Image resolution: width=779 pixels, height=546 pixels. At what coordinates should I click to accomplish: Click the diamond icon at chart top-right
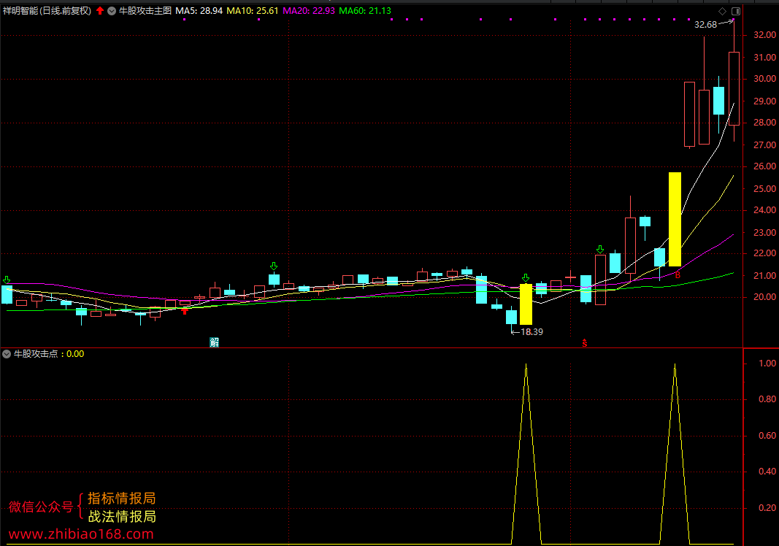(722, 11)
